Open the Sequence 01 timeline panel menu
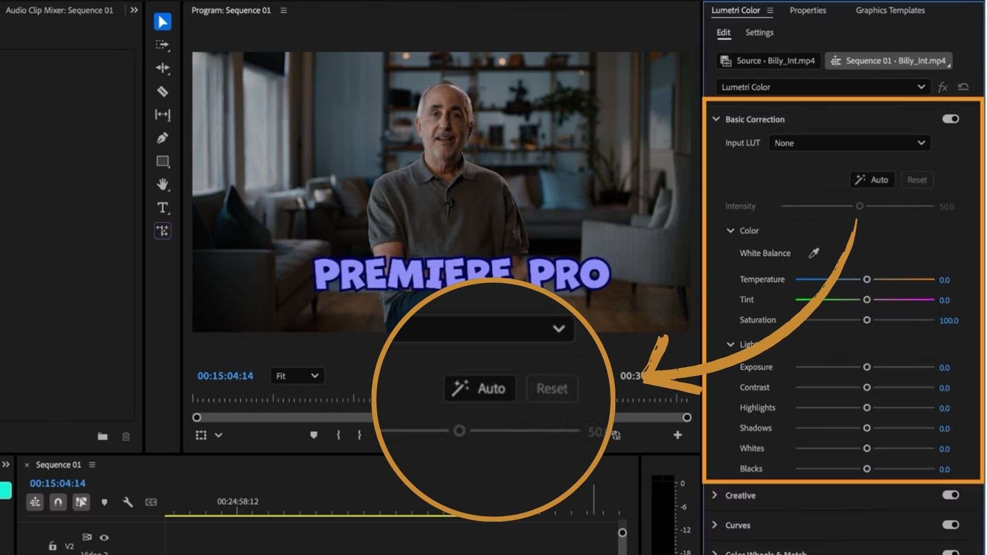The image size is (987, 555). pos(92,465)
